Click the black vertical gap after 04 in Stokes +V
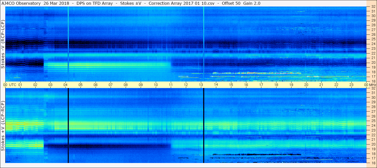 click(68, 125)
